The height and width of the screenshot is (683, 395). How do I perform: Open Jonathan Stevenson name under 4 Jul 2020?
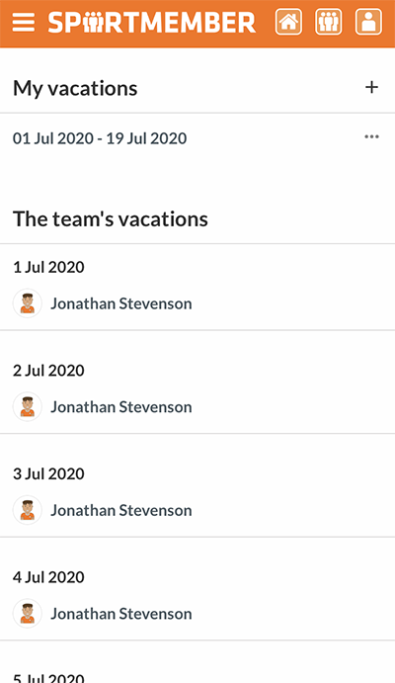(x=120, y=613)
